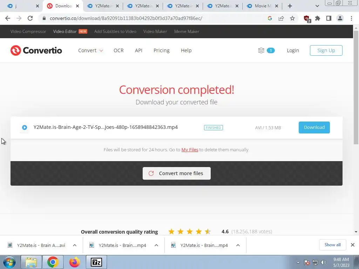
Task: Click the blue queue count badge 1
Action: pos(271,50)
